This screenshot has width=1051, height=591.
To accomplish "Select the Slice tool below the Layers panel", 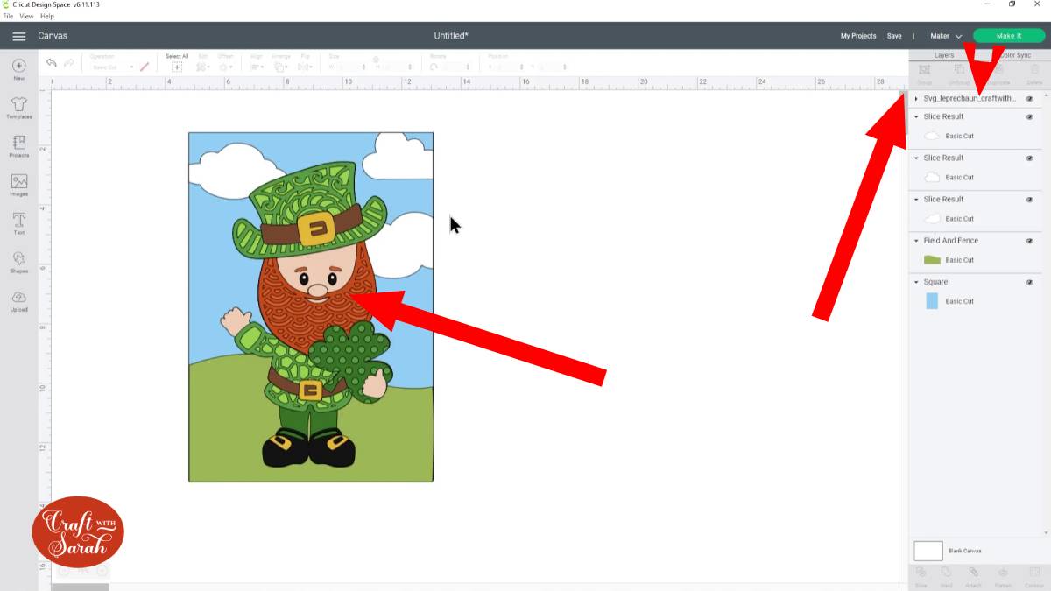I will pyautogui.click(x=921, y=576).
